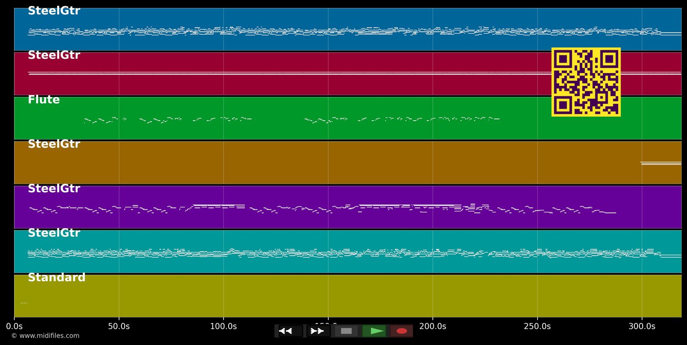Select the SteelGtr label on the blue track
Viewport: 687px width, 345px height.
[54, 11]
